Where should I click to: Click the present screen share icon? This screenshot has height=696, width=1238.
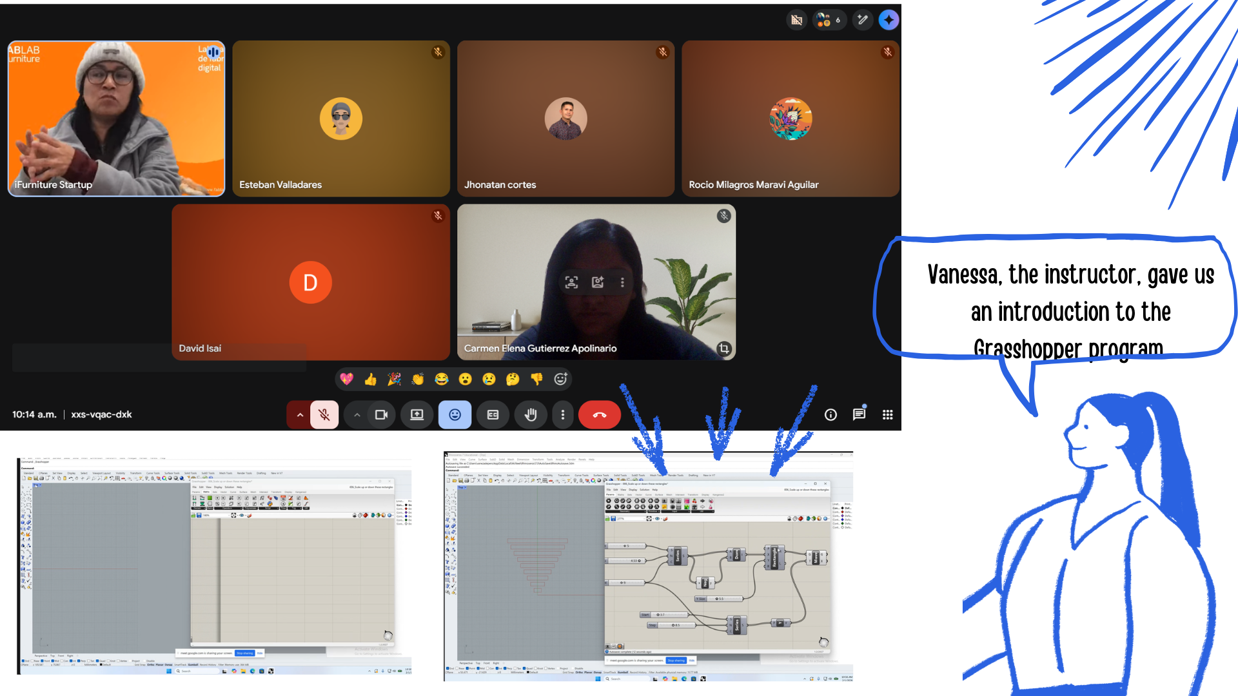[417, 415]
